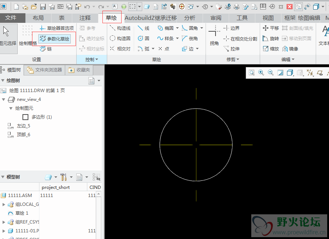Expand the 编辑 group dropdown

point(288,60)
